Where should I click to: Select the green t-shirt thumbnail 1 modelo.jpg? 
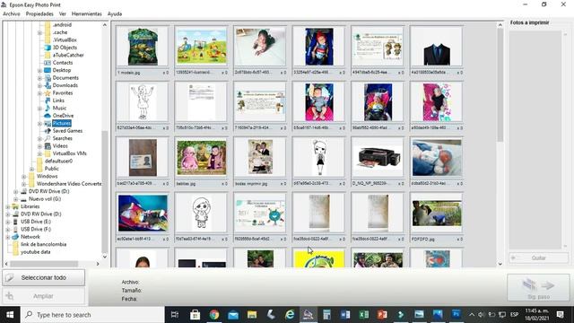143,47
